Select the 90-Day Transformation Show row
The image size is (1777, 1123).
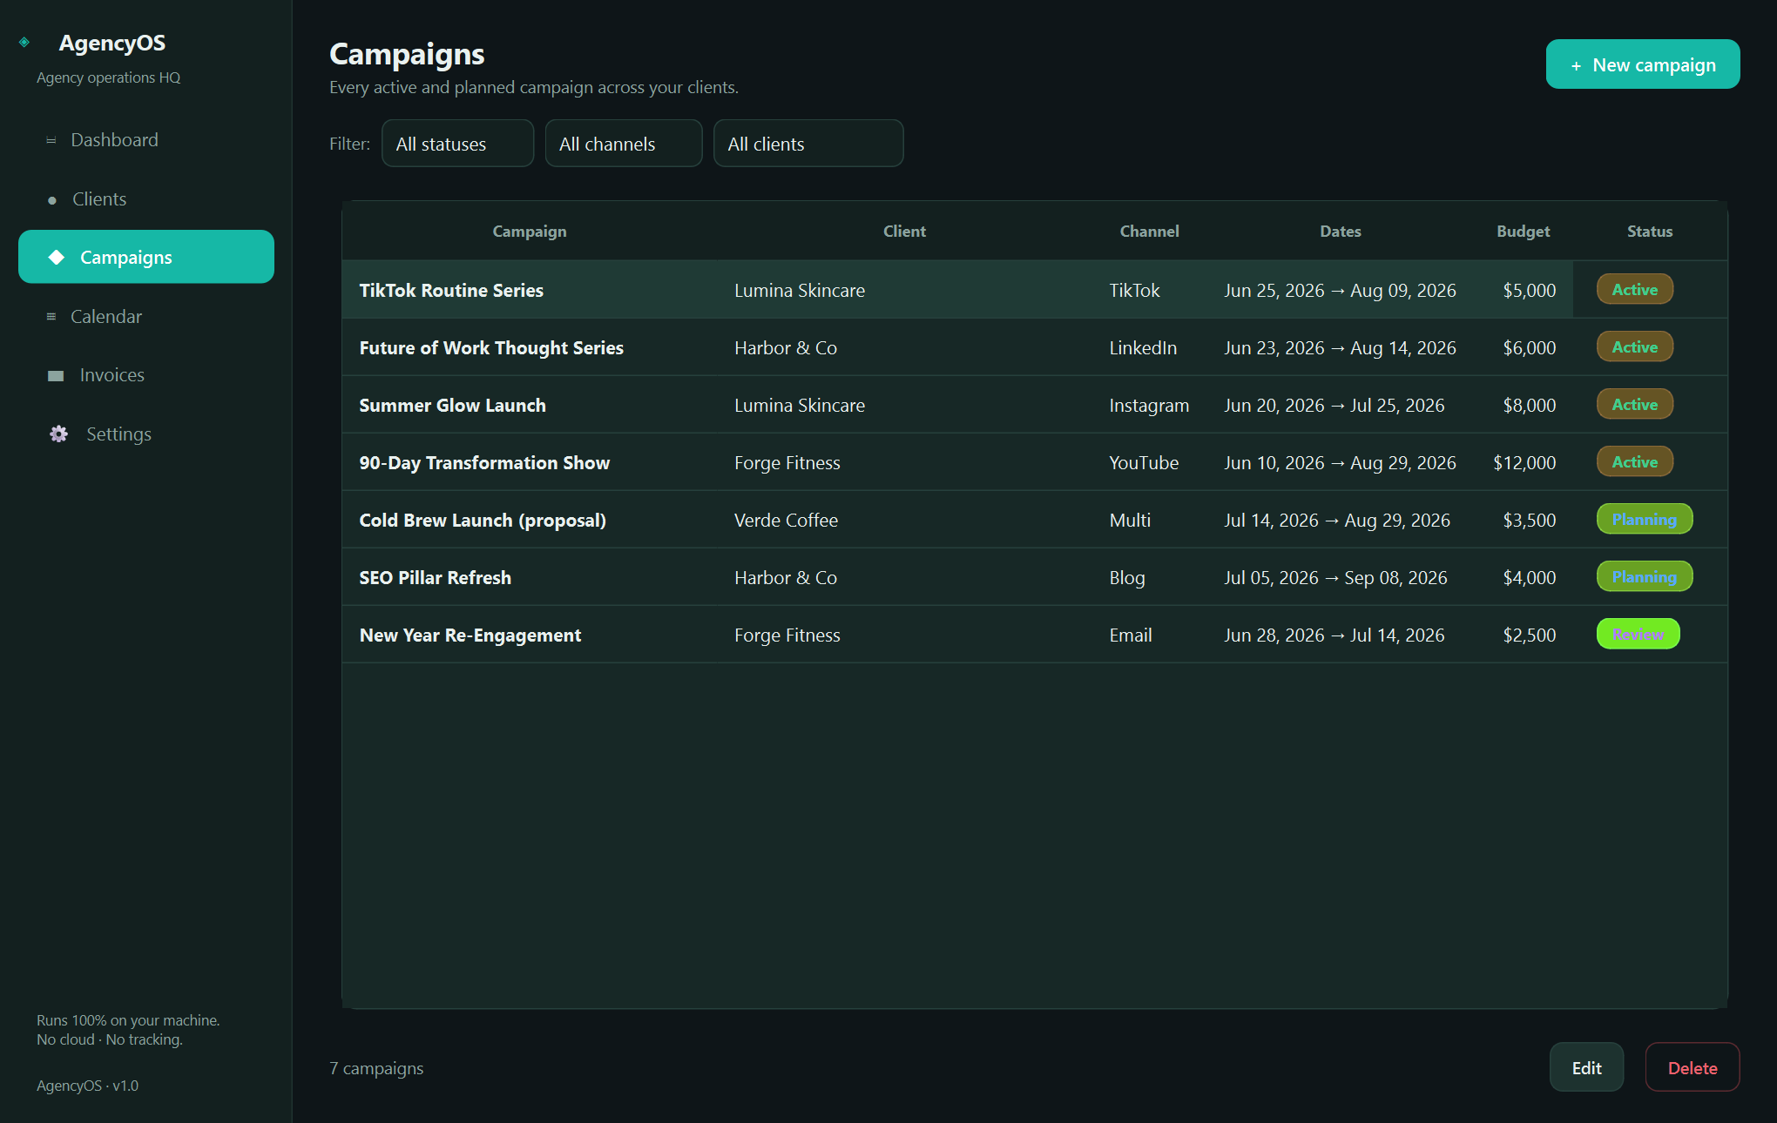[x=1035, y=462]
